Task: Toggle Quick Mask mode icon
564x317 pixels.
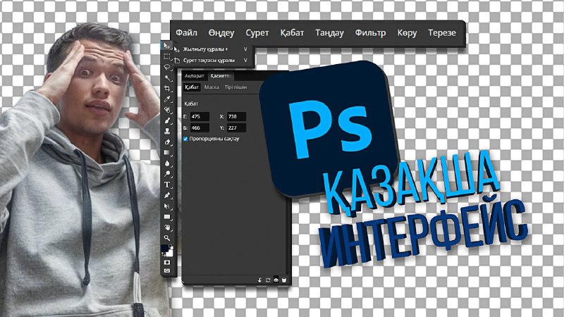Action: [x=167, y=262]
